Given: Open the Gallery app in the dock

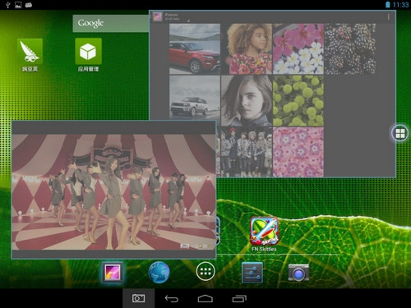Looking at the screenshot, I should (112, 272).
